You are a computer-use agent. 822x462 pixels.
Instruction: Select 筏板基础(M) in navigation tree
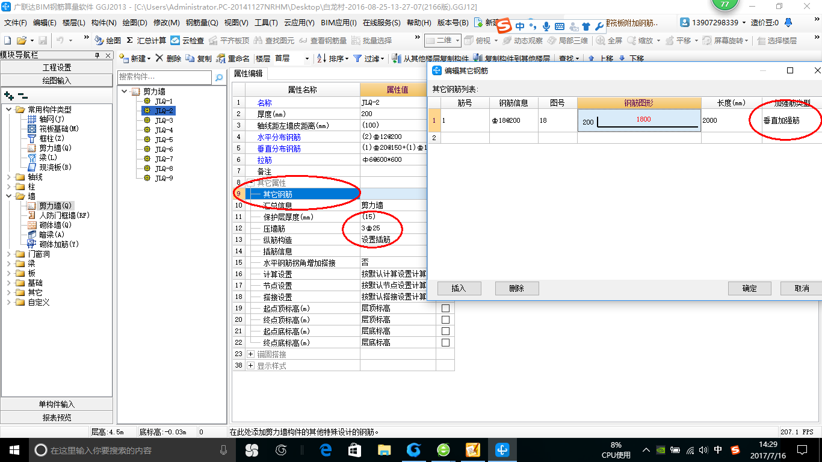(x=53, y=129)
